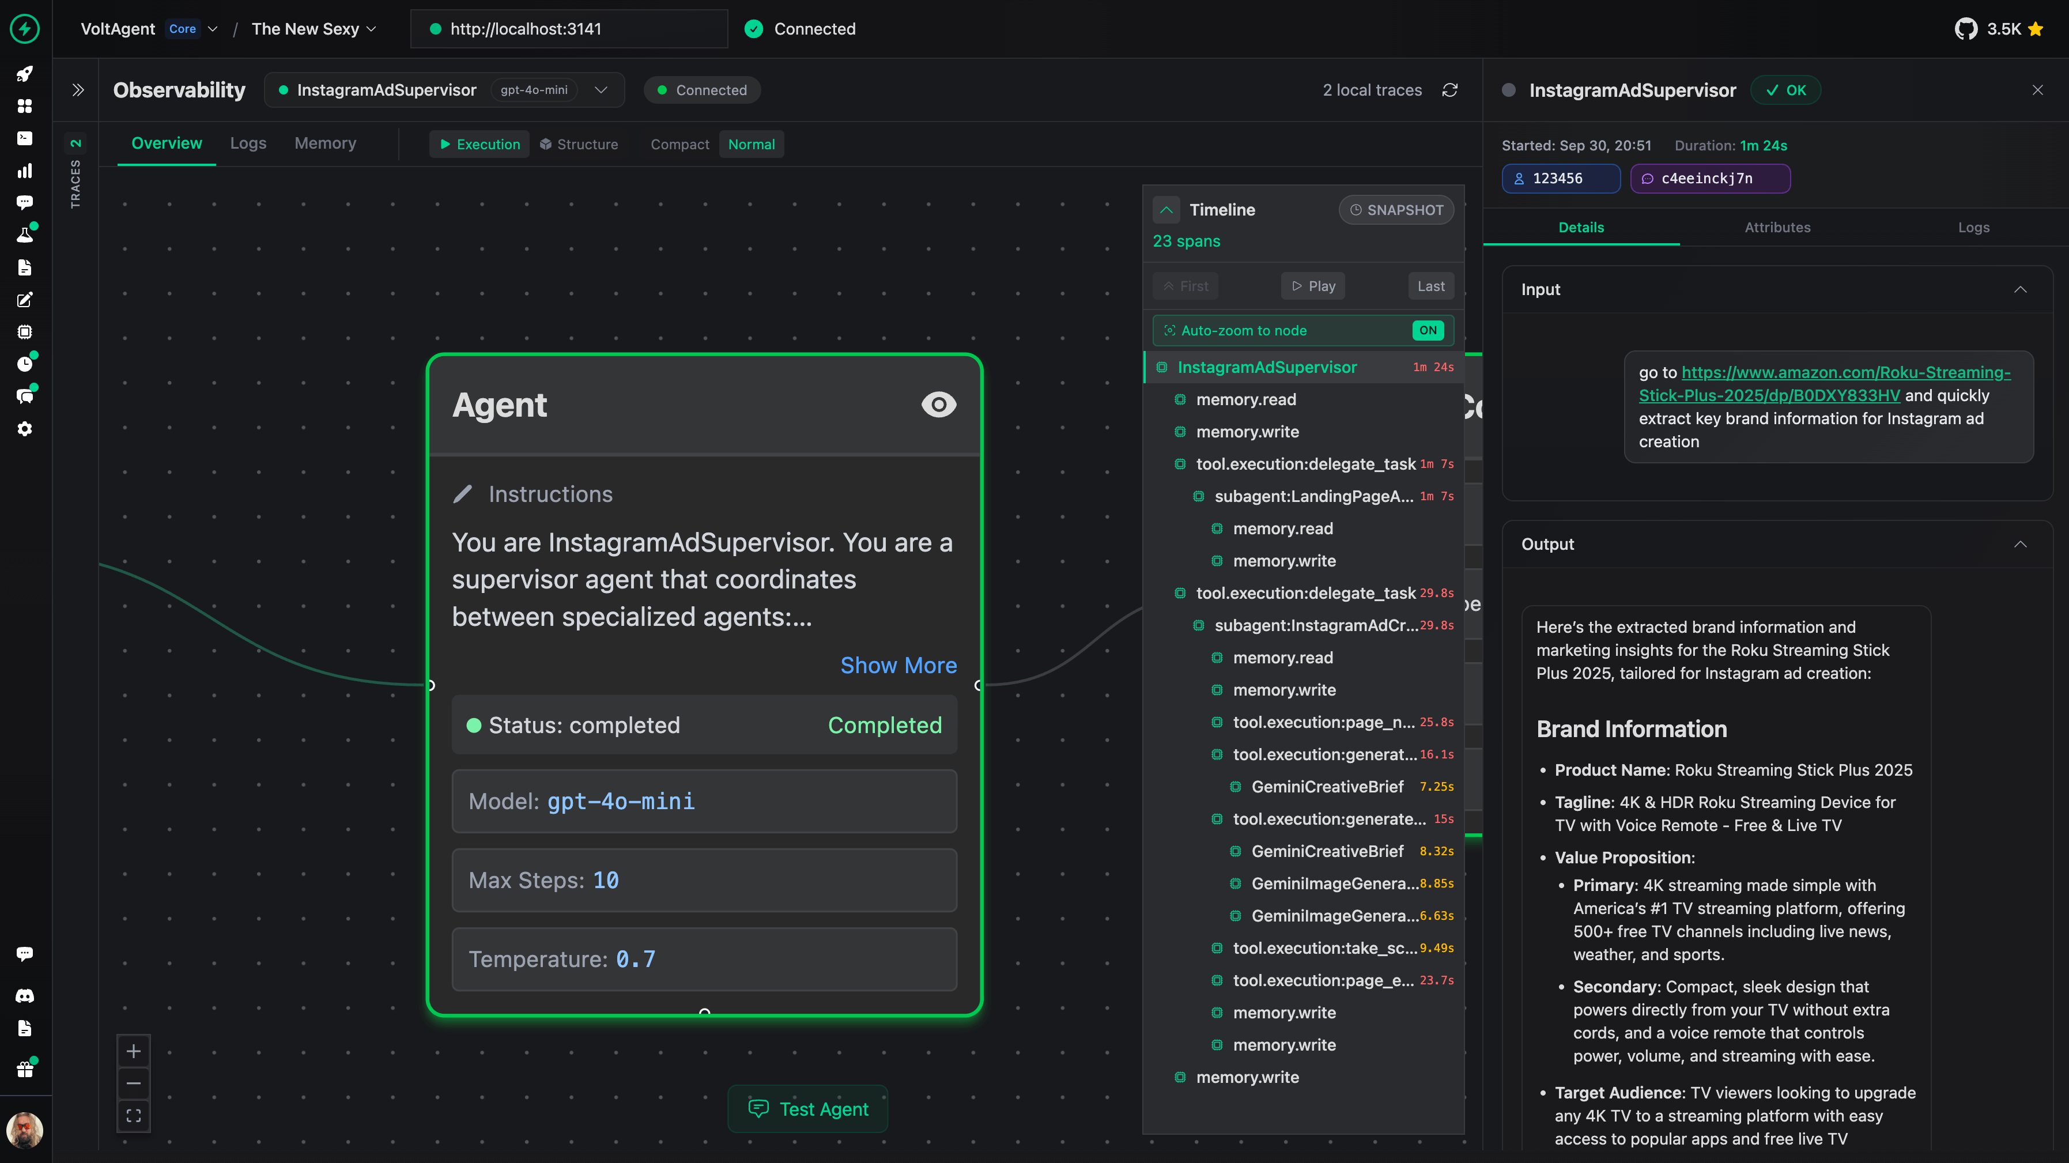The width and height of the screenshot is (2069, 1163).
Task: Click the Test Agent button
Action: [x=808, y=1109]
